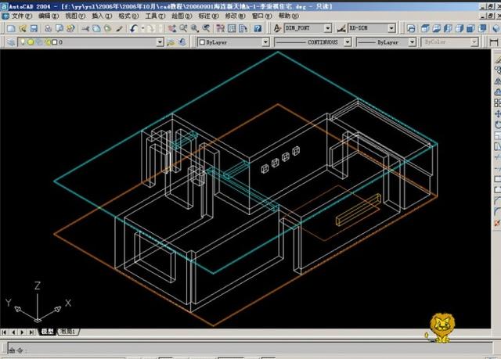501x359 pixels.
Task: Click the Undo arrow icon
Action: click(x=134, y=29)
